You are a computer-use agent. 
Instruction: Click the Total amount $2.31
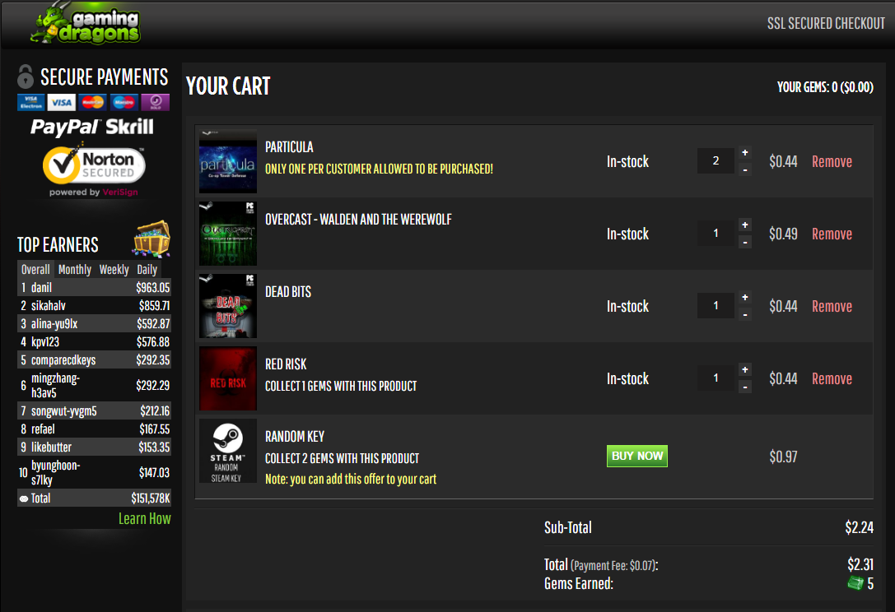pyautogui.click(x=860, y=564)
